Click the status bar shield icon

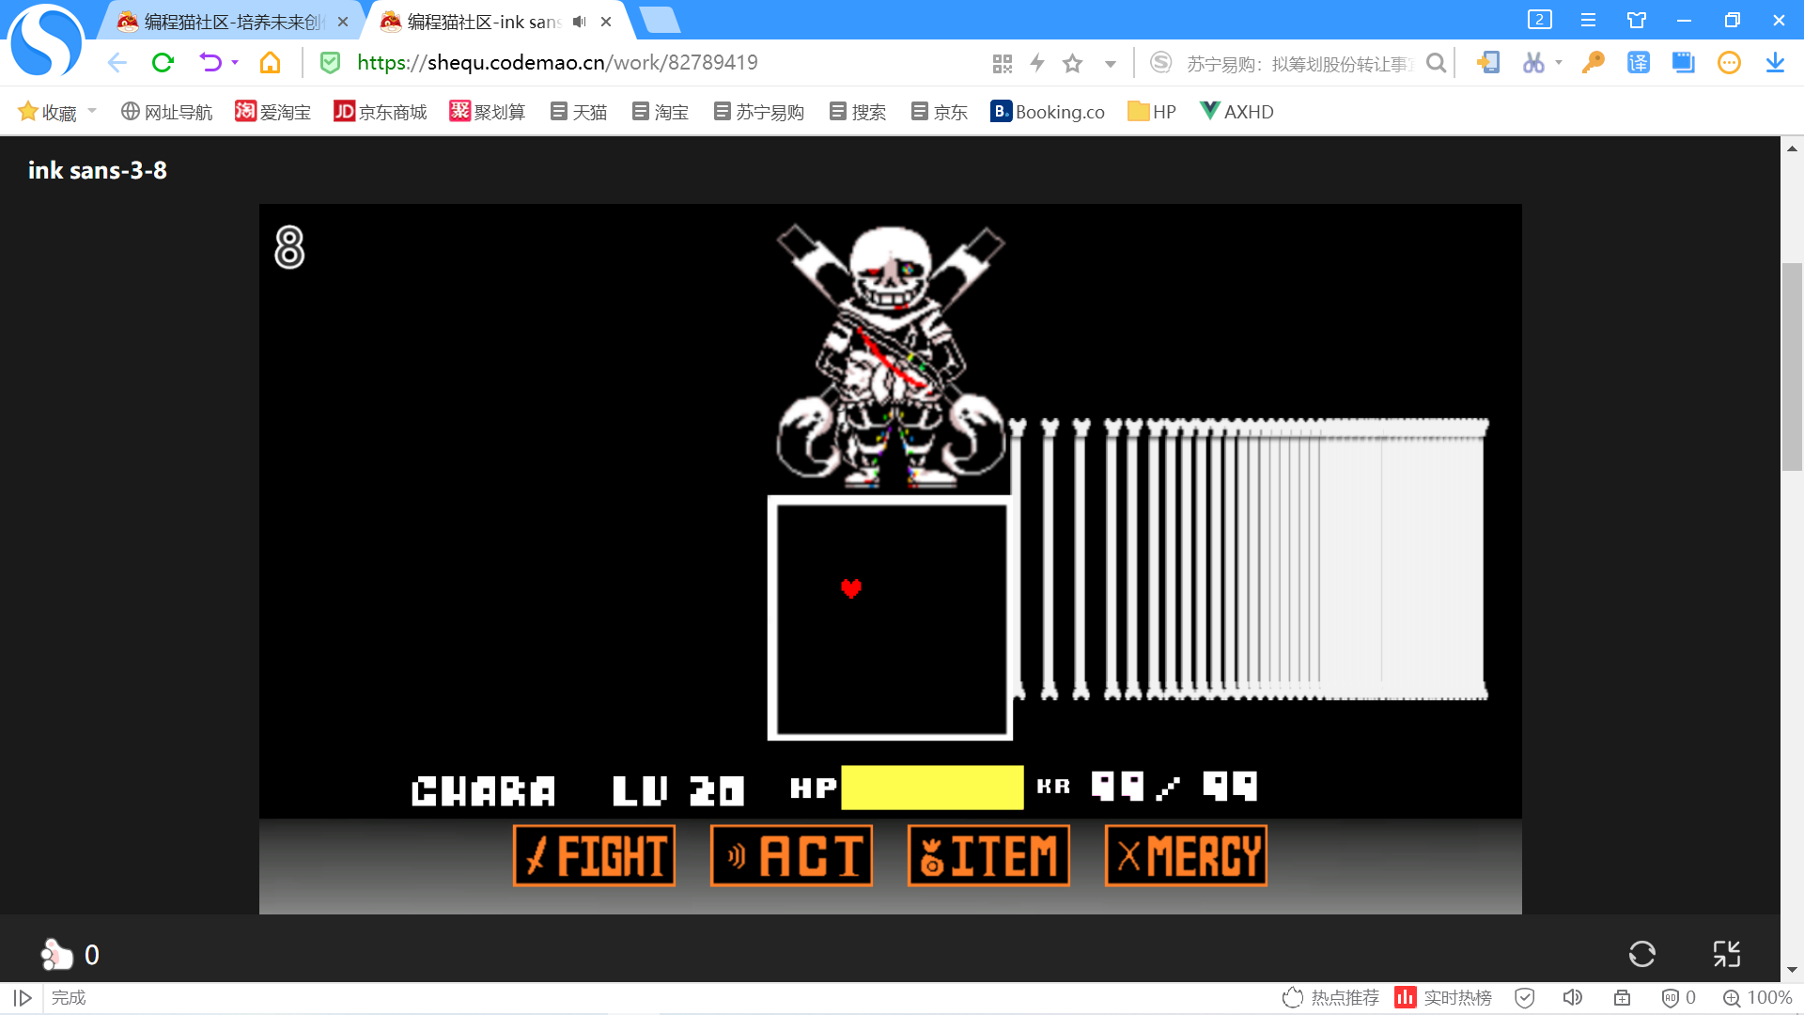point(1525,998)
